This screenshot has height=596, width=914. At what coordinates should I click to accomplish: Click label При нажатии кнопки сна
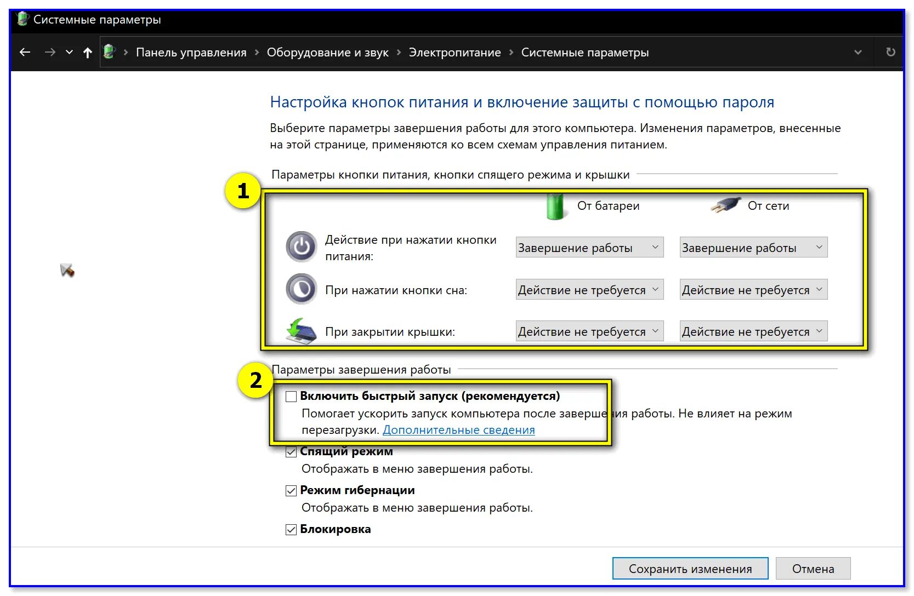396,290
